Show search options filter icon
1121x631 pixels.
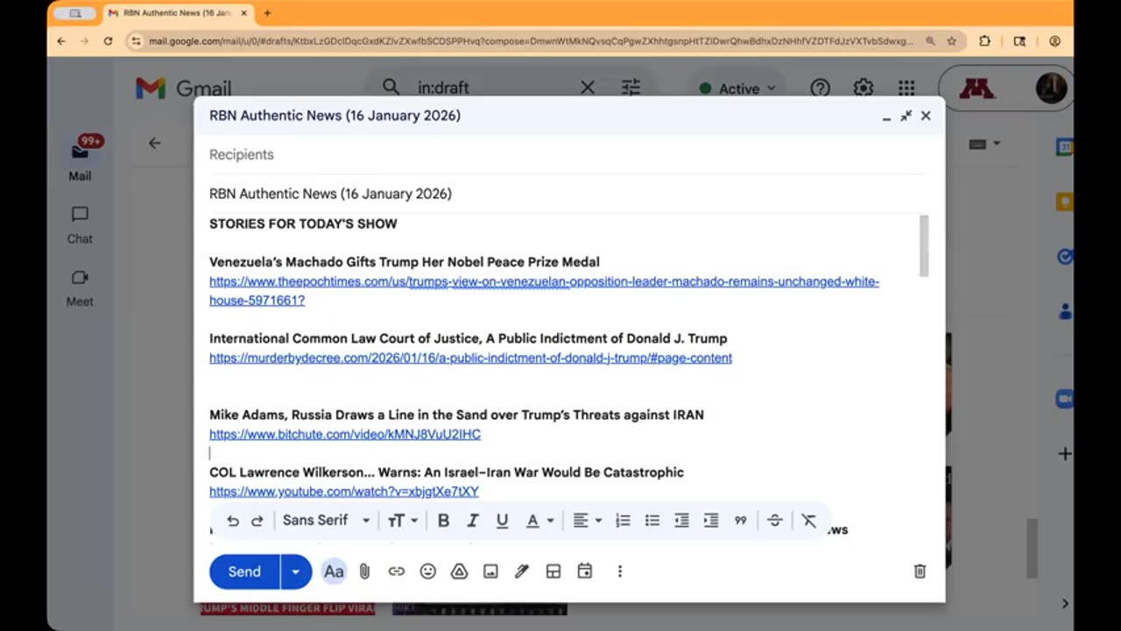pos(631,88)
